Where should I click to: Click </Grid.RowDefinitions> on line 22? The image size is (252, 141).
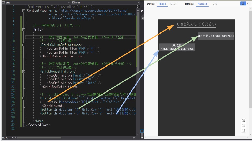(x=59, y=87)
